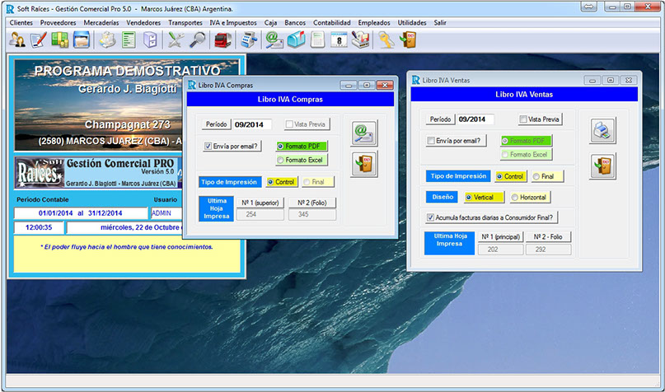The width and height of the screenshot is (665, 392).
Task: Click the wrench and screwdriver tools icon
Action: coord(176,40)
